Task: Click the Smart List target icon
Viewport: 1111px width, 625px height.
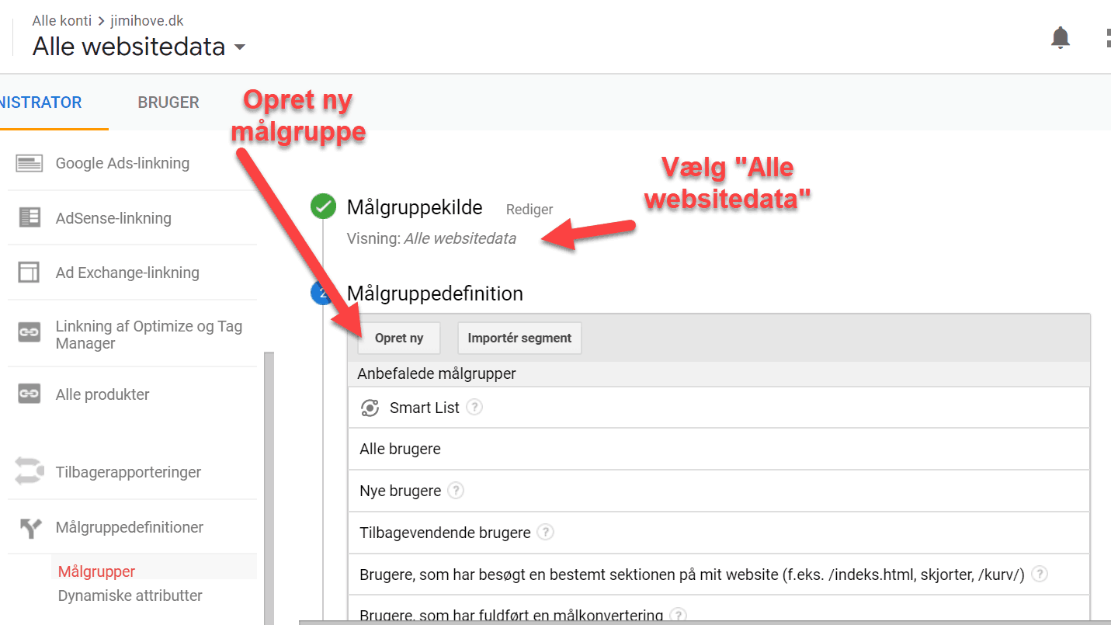Action: pyautogui.click(x=370, y=408)
